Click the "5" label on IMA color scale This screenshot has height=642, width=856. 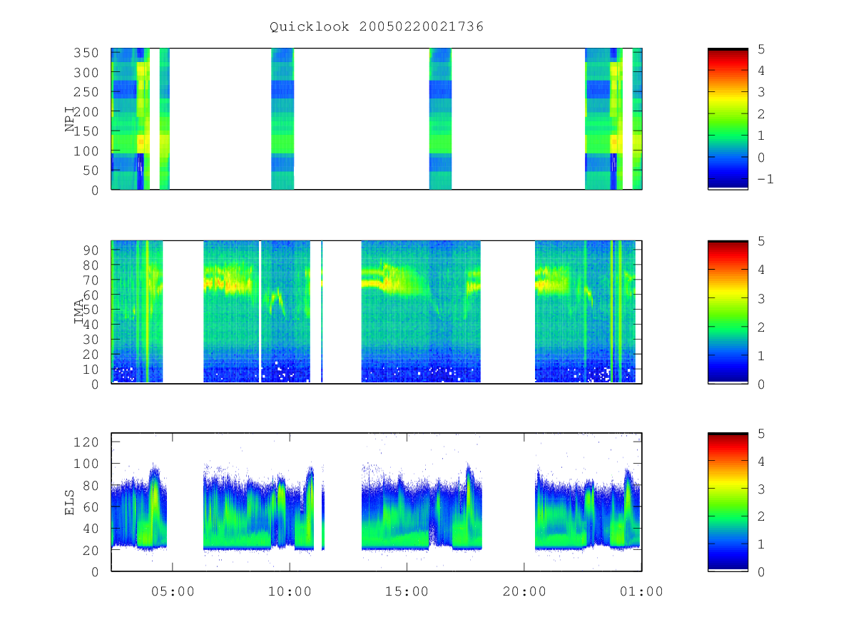tap(760, 241)
